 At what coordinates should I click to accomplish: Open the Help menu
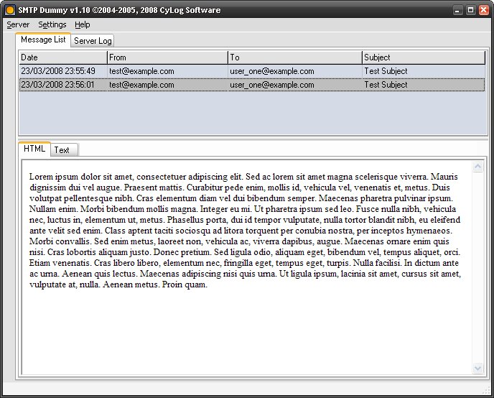click(x=83, y=24)
